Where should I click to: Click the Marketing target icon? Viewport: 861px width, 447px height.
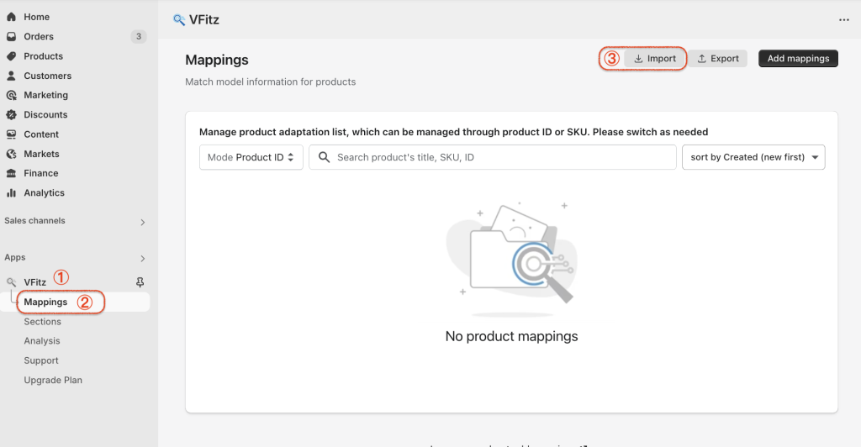tap(11, 95)
